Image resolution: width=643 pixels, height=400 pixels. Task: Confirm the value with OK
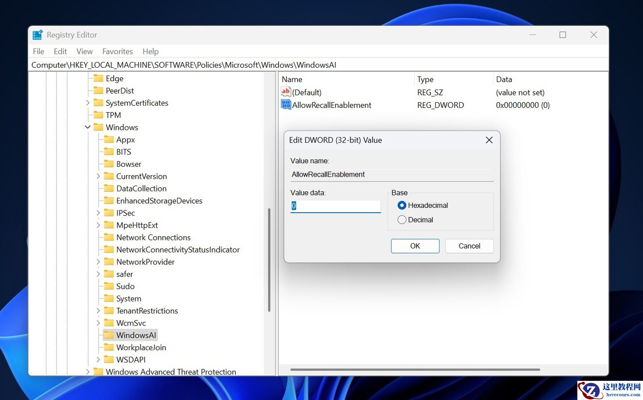[x=415, y=246]
